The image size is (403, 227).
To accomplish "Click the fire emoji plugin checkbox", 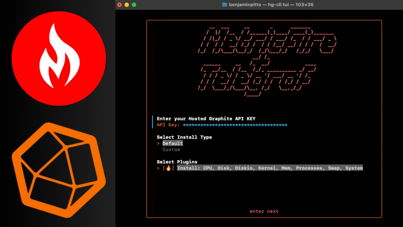I will tap(169, 168).
